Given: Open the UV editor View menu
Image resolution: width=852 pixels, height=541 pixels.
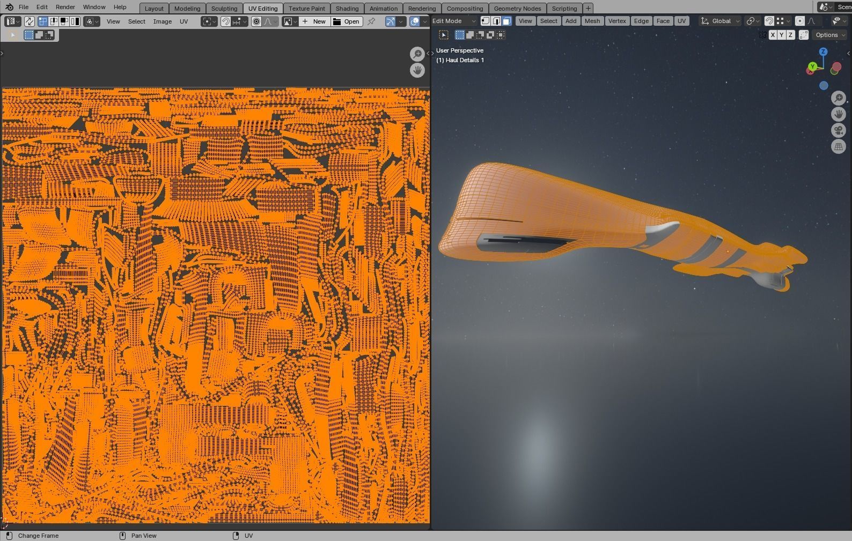Looking at the screenshot, I should pos(113,21).
